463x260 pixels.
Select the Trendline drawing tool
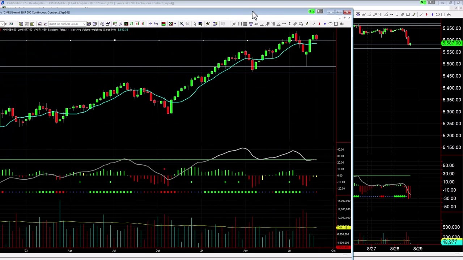point(234,23)
